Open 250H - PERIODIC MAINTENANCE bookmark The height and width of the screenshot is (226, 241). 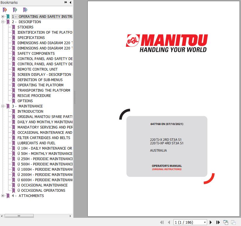tap(45, 159)
